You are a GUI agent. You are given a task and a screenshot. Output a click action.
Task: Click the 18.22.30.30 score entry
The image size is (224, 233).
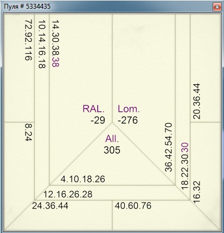coord(185,166)
